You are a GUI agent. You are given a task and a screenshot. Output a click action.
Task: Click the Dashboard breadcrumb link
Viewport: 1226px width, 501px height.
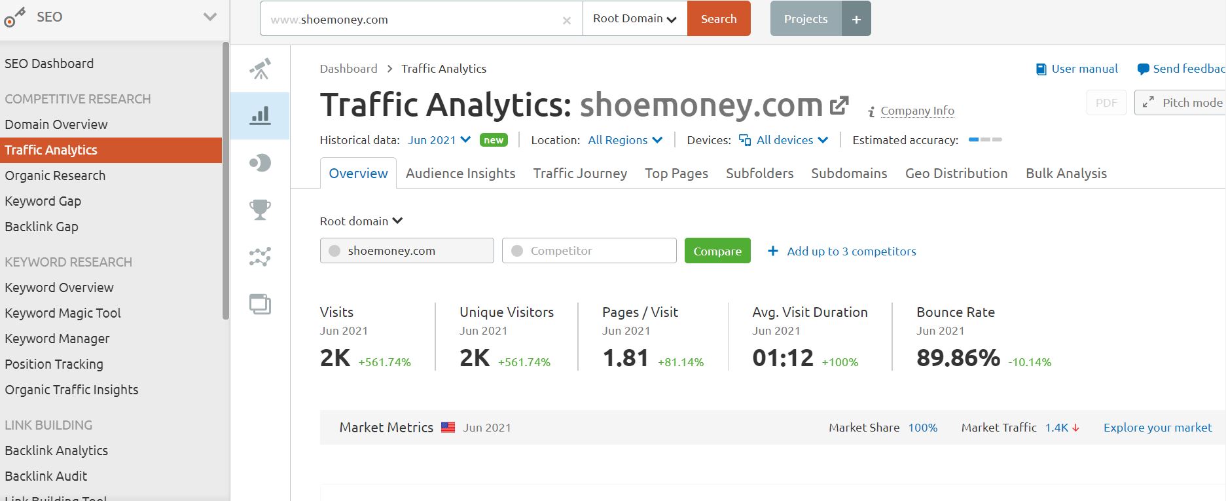[x=348, y=69]
